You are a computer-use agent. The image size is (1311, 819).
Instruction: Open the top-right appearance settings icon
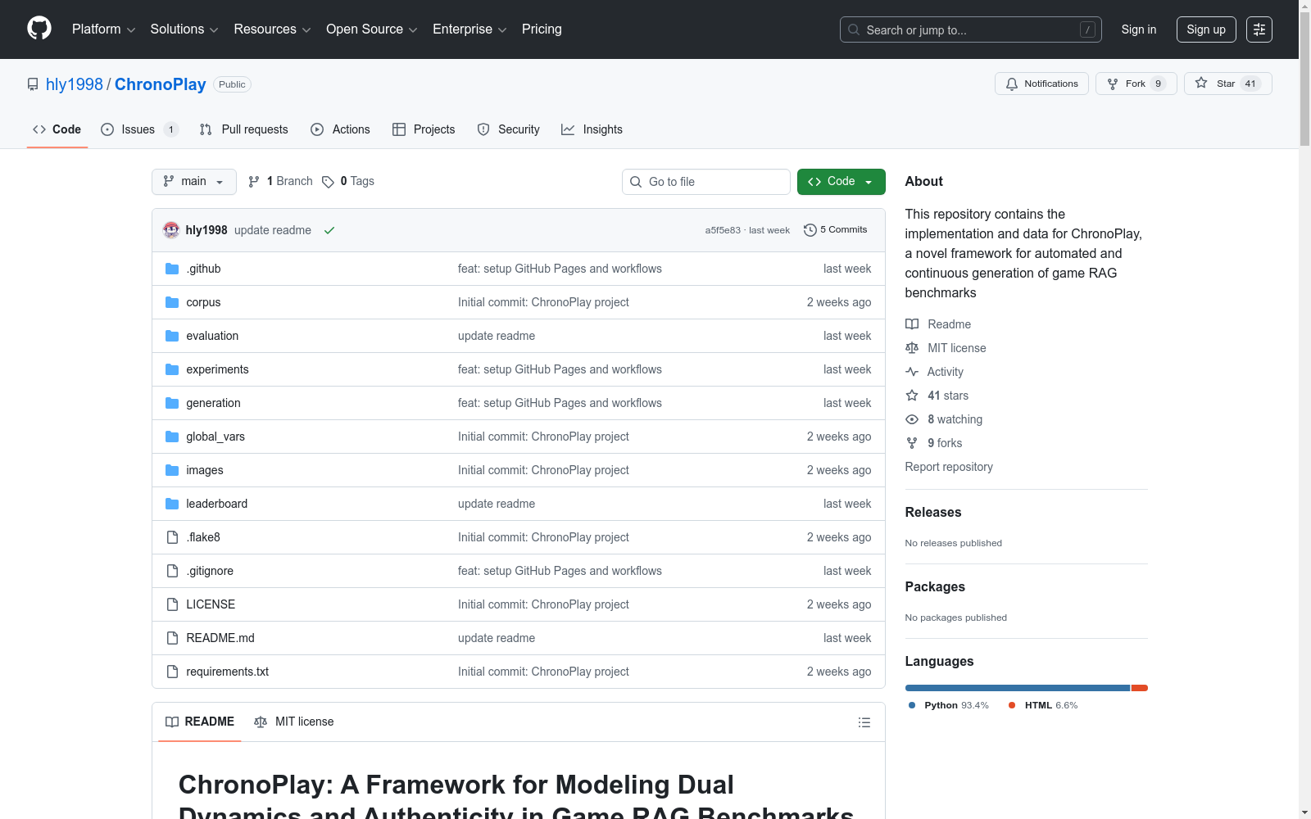click(x=1259, y=29)
